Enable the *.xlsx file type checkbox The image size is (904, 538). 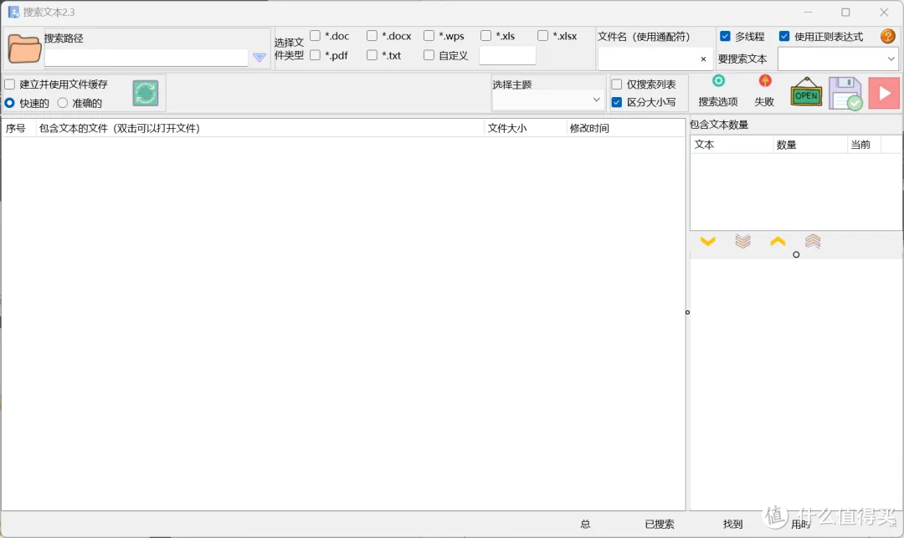[542, 36]
